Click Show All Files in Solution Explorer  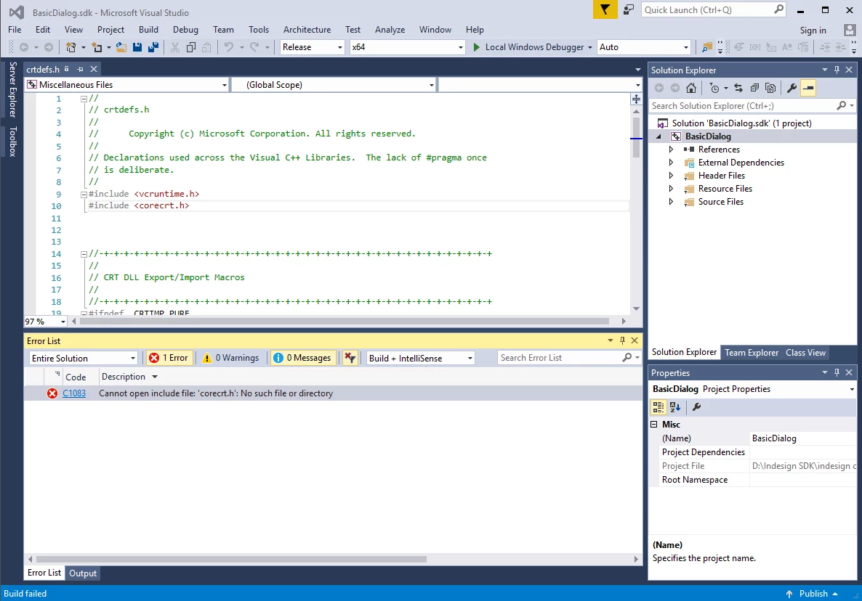(x=770, y=88)
